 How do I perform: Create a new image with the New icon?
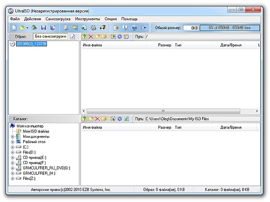point(14,28)
